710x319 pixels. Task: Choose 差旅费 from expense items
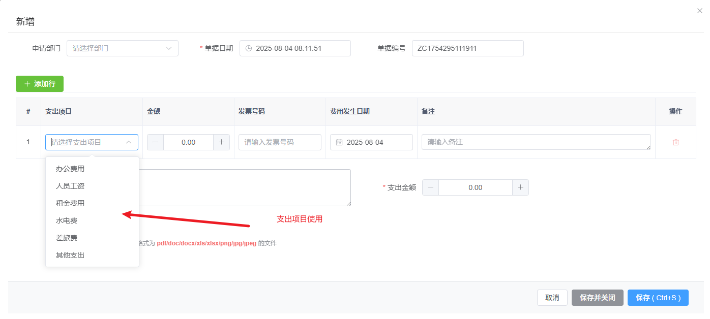coord(67,238)
